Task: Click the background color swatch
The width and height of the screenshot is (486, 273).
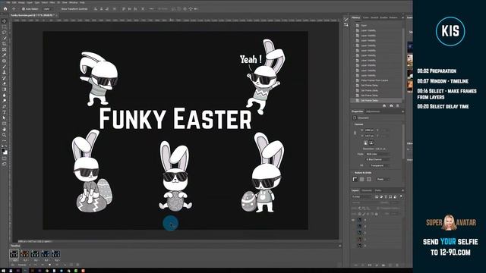Action: click(x=5, y=153)
